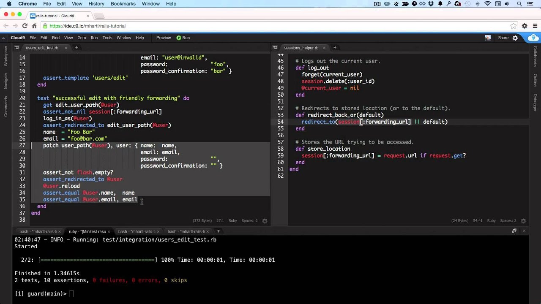541x304 pixels.
Task: Open Chrome extension gear icon
Action: 524,26
